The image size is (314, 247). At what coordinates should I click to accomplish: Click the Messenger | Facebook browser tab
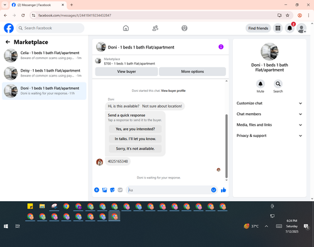tap(38, 5)
